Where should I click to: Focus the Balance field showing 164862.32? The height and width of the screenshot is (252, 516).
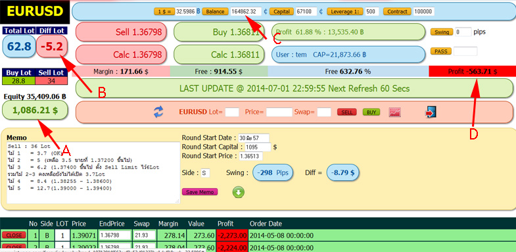pos(246,12)
